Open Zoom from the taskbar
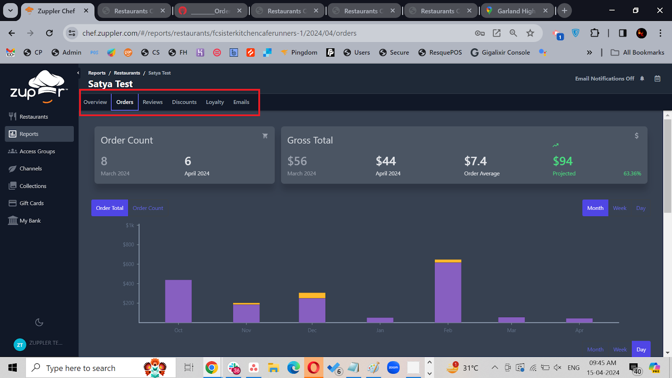This screenshot has width=672, height=378. coord(394,368)
